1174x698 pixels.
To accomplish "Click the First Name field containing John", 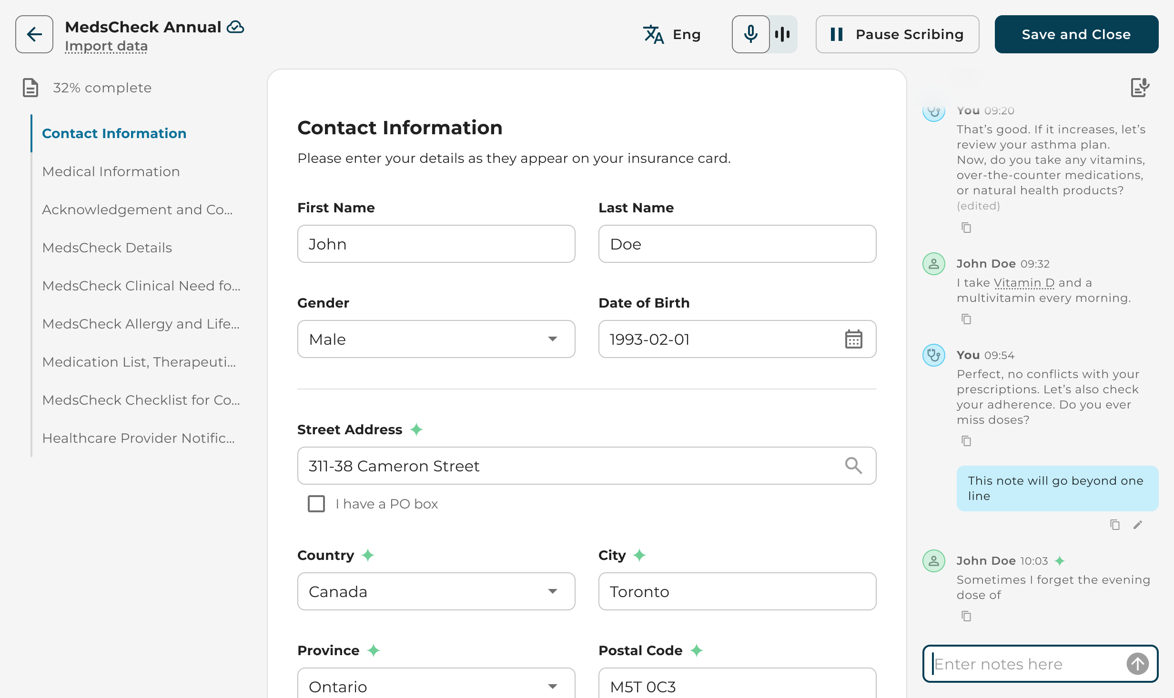I will pyautogui.click(x=436, y=244).
